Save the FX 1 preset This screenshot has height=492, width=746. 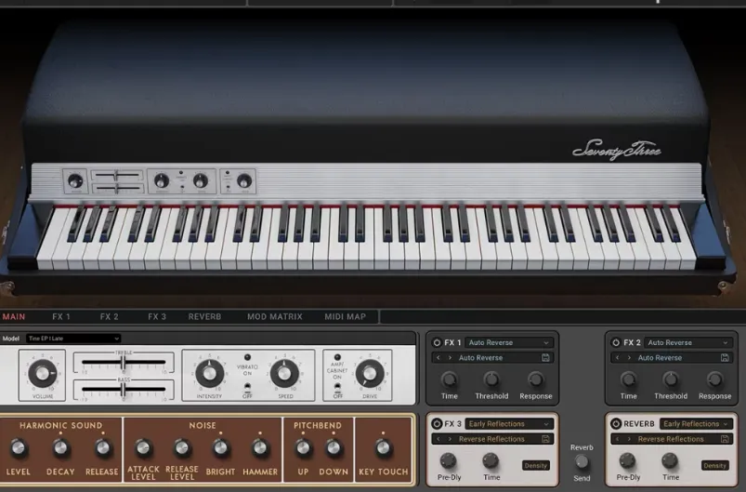point(545,358)
